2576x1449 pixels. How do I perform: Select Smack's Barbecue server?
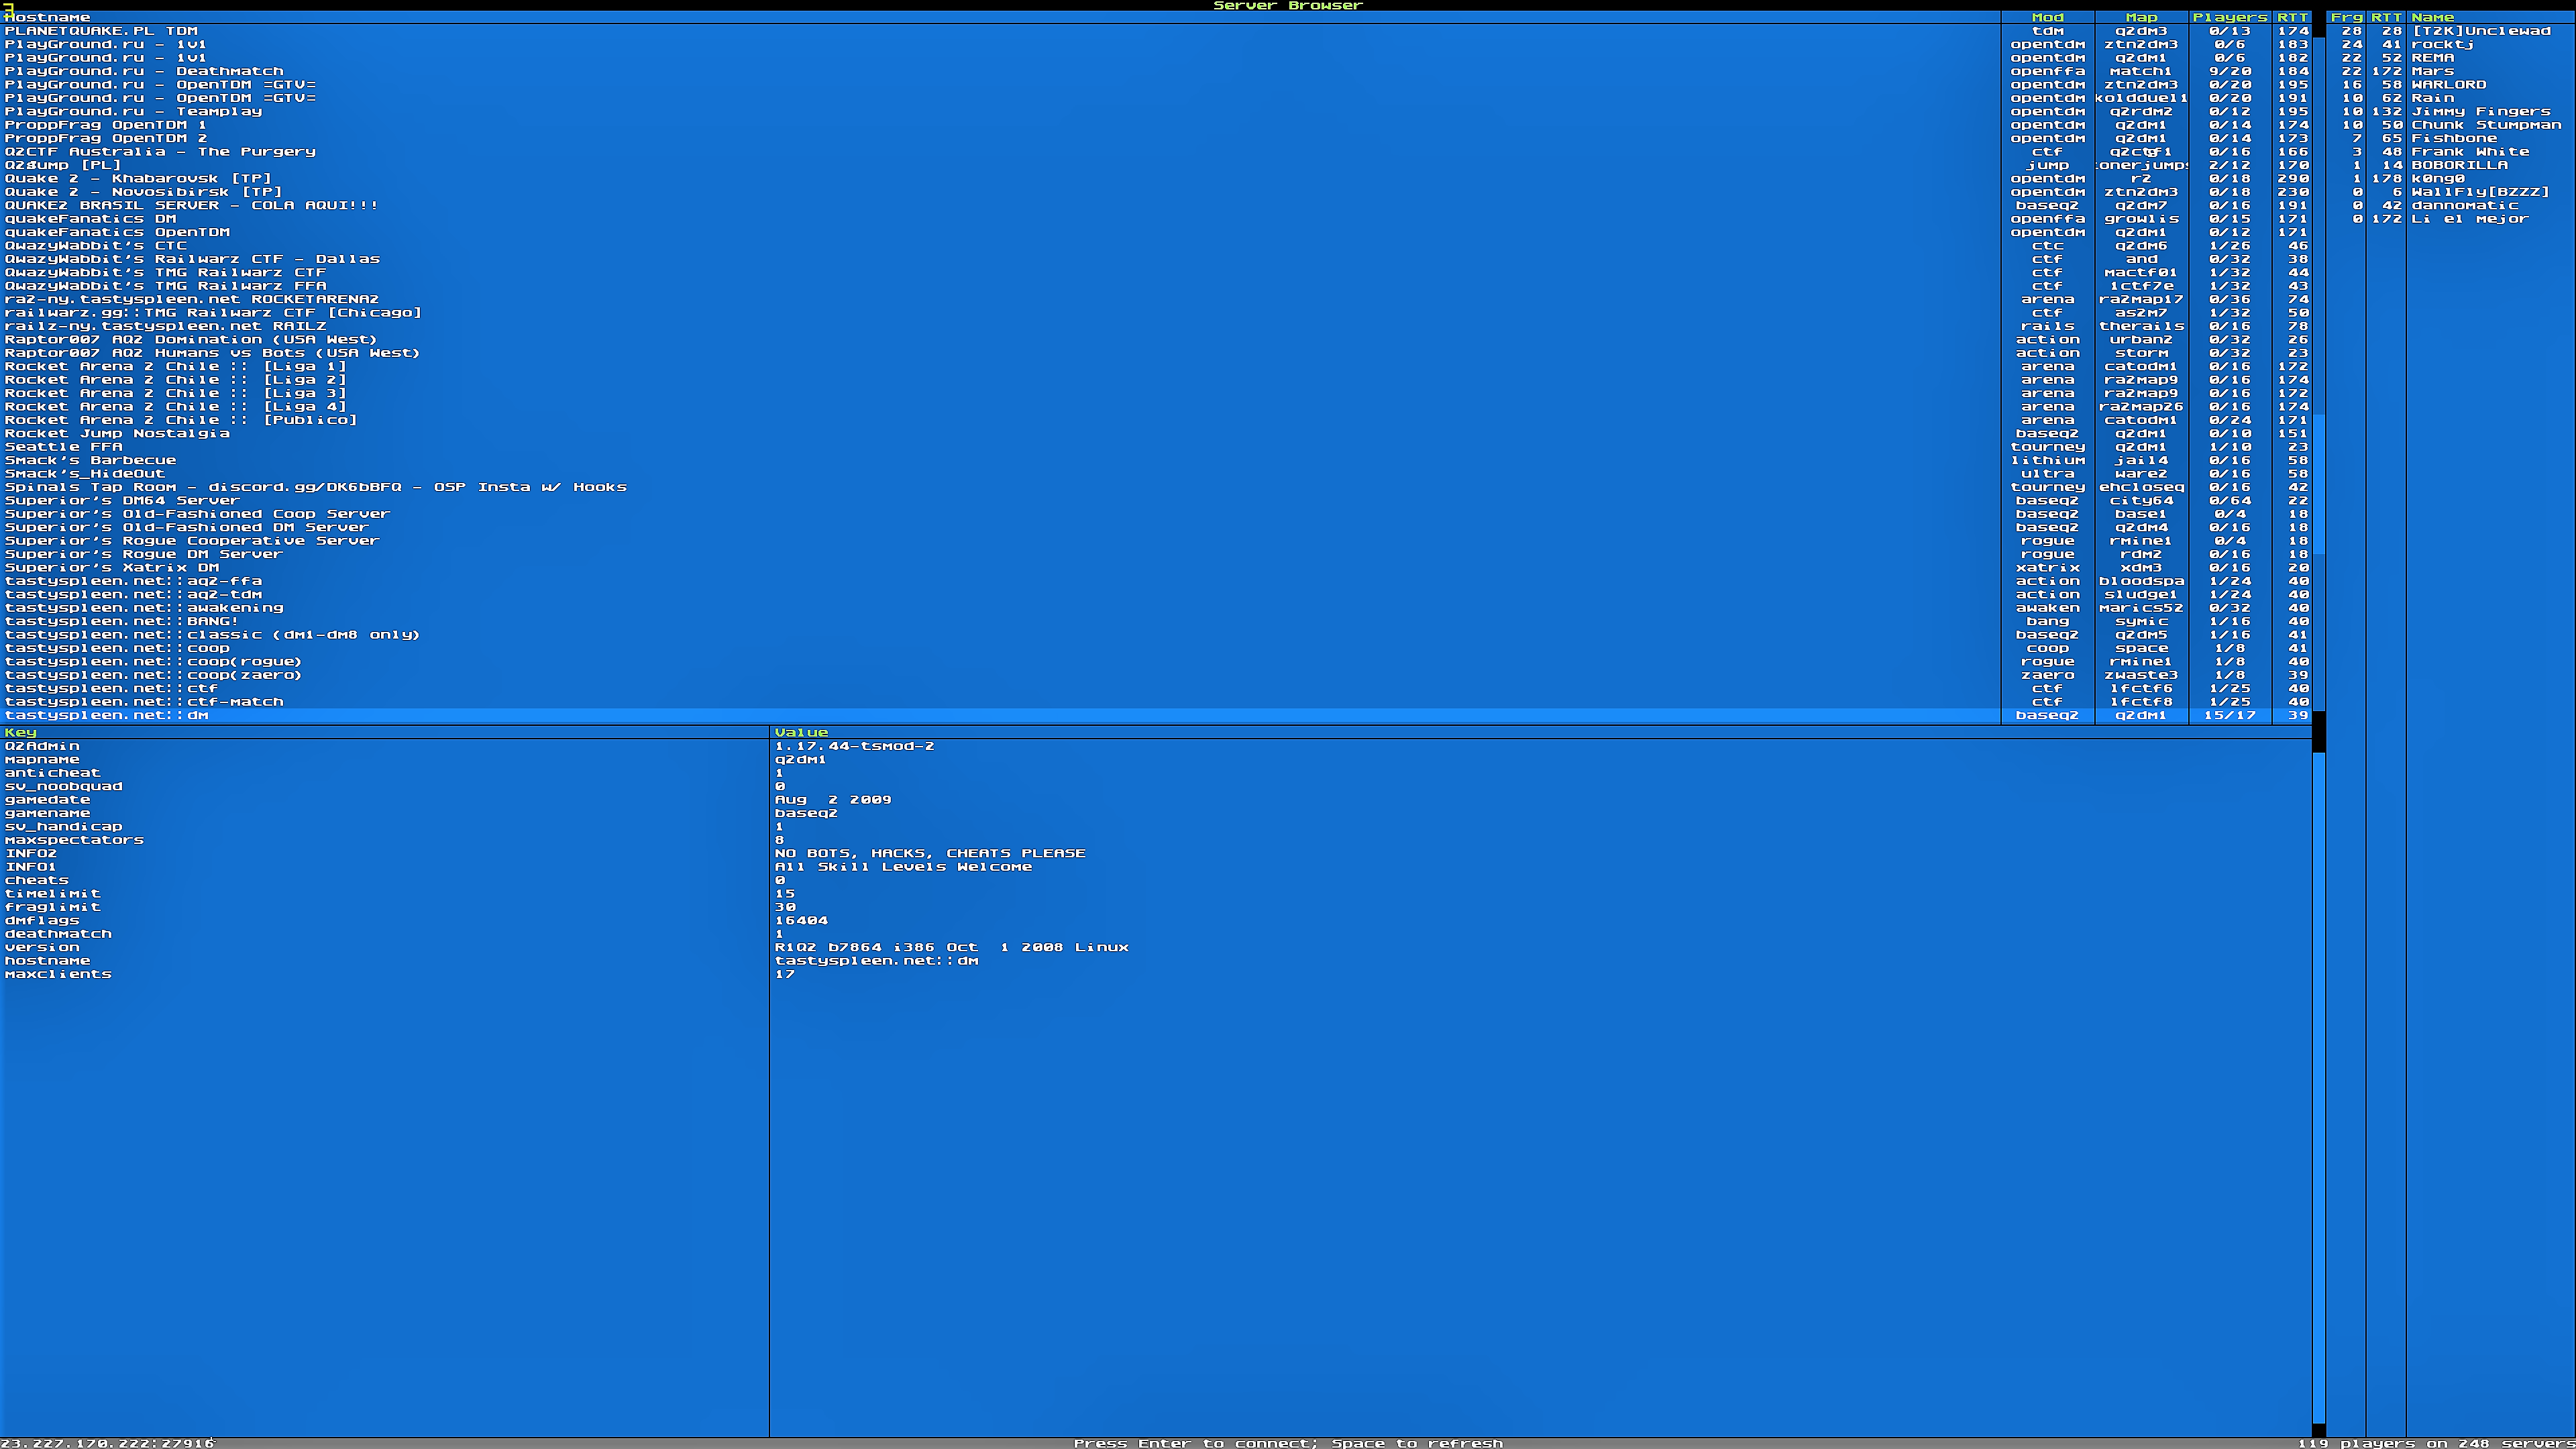1156,460
